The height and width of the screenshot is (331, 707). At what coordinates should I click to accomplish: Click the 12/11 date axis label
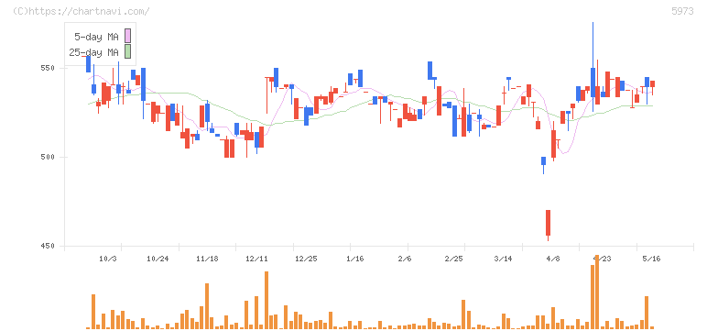256,259
